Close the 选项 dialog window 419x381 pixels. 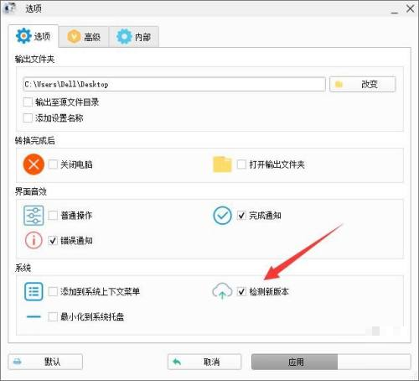click(x=410, y=8)
